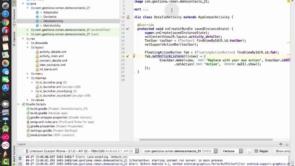Click the gutter icon at line 10
This screenshot has width=295, height=166.
click(128, 17)
